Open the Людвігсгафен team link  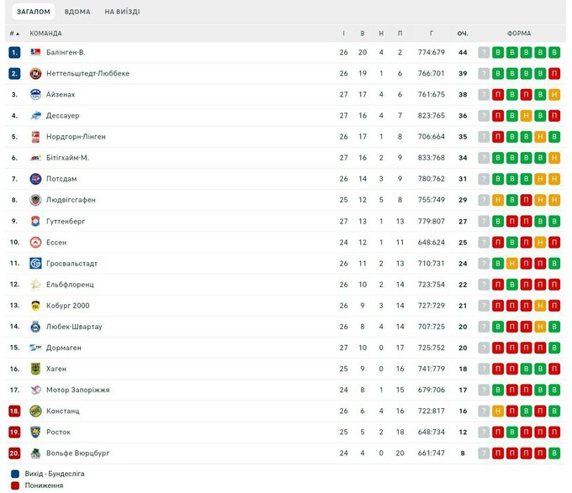pyautogui.click(x=71, y=200)
